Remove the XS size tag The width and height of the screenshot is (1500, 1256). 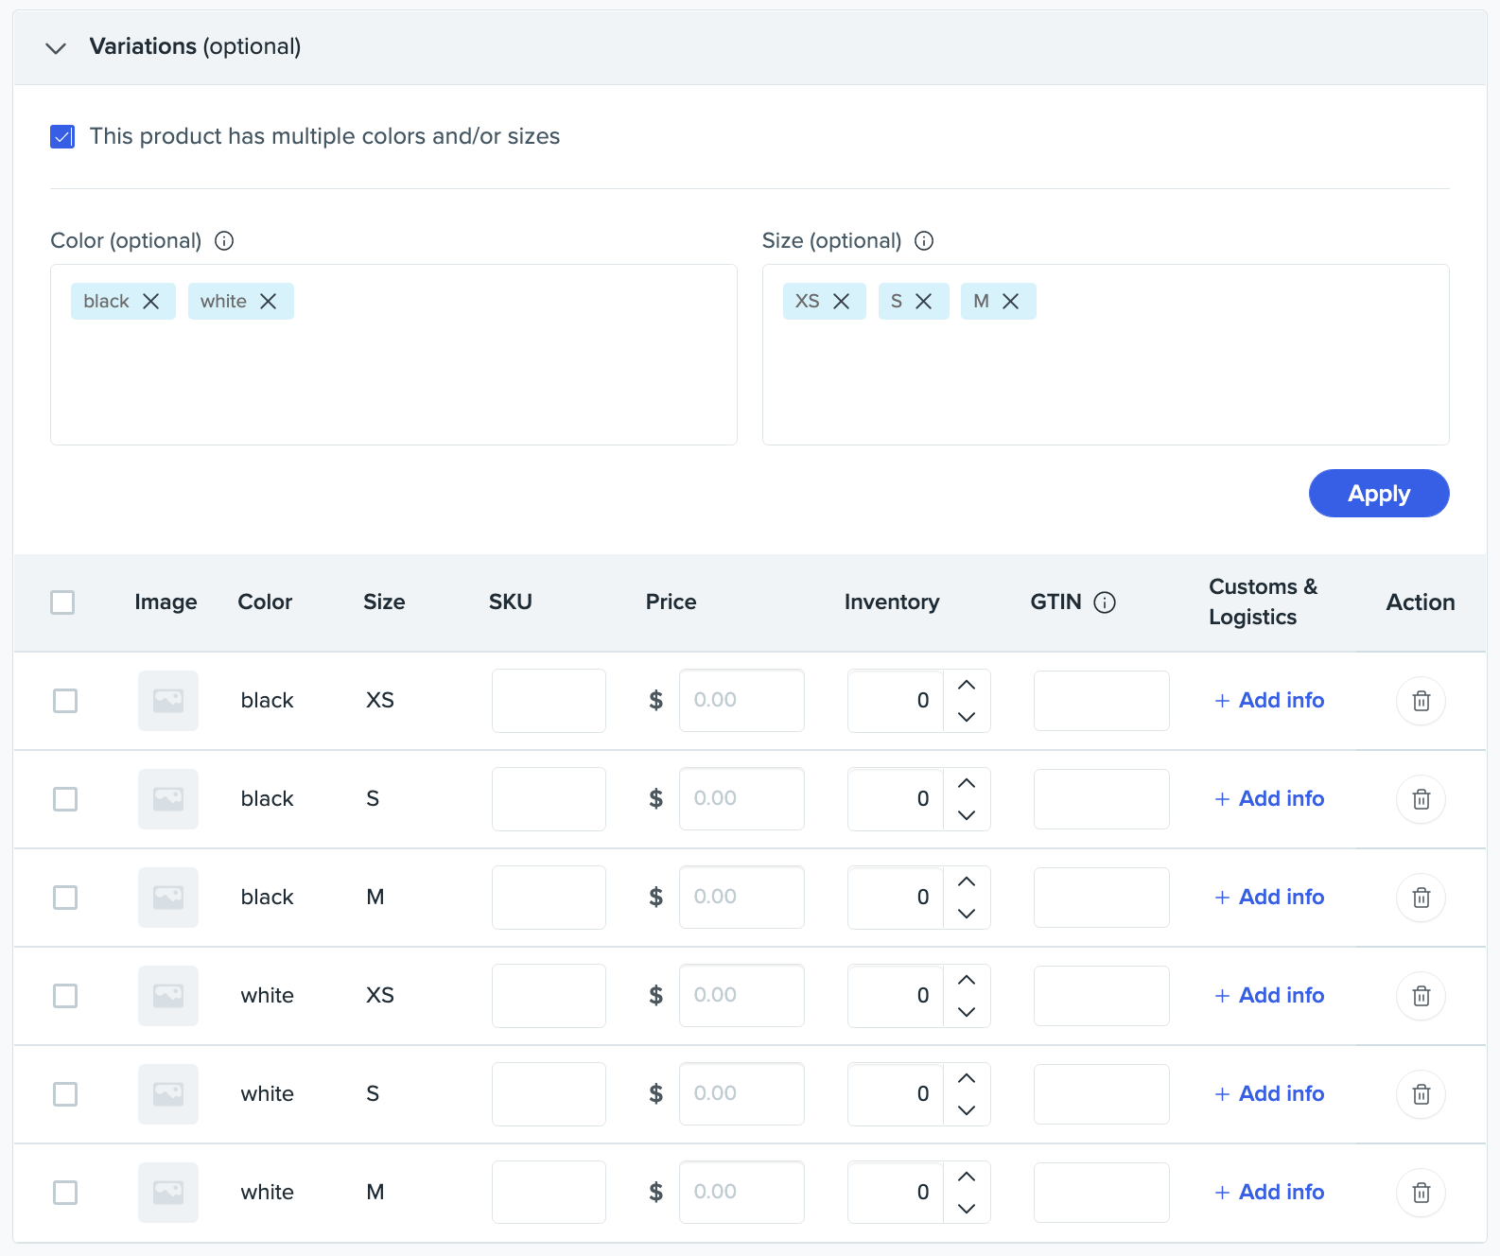(x=841, y=302)
